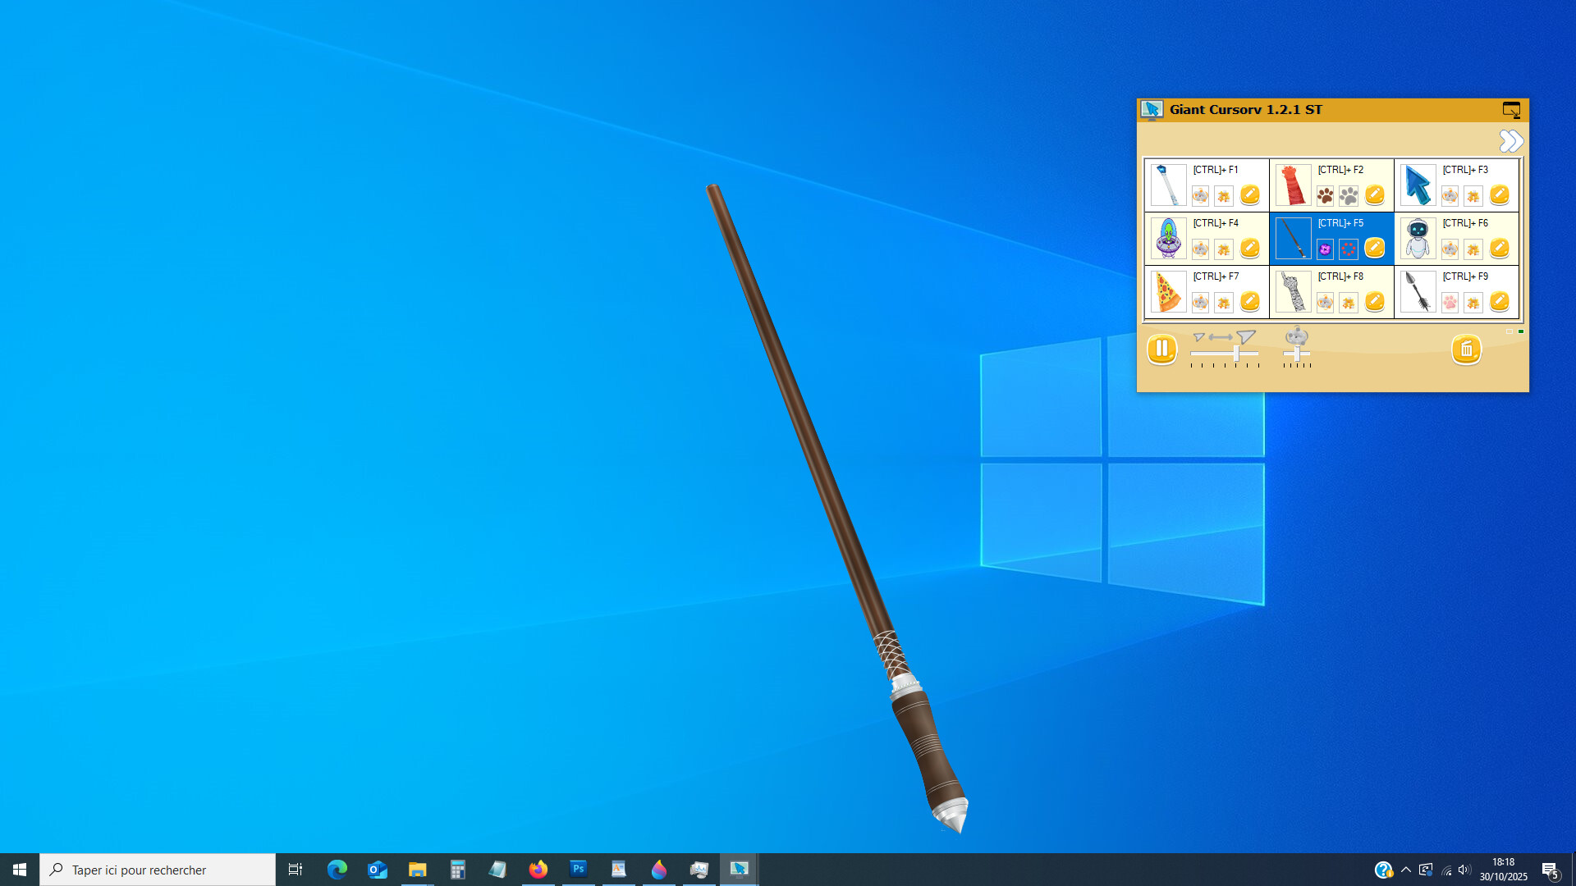Click the cursor size slider handle

coord(1236,354)
